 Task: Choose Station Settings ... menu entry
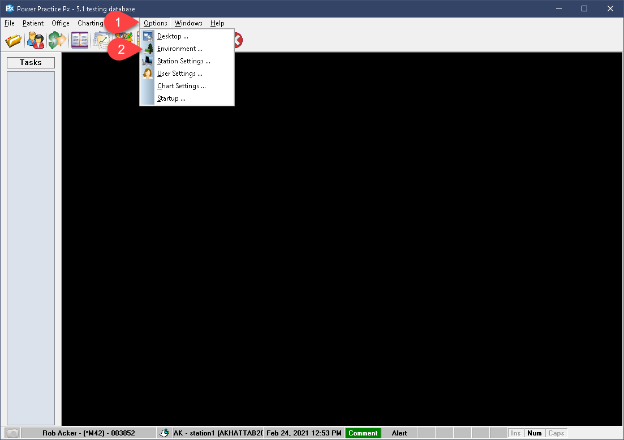pyautogui.click(x=187, y=61)
